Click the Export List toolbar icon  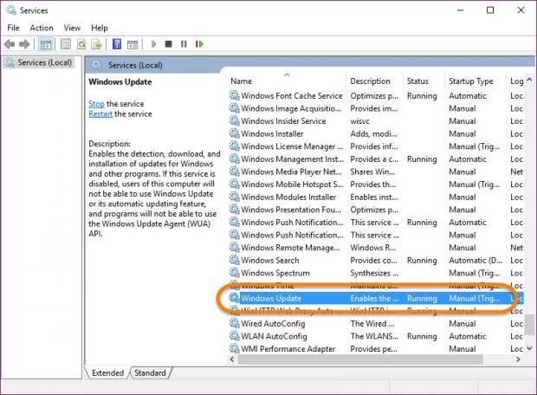96,44
